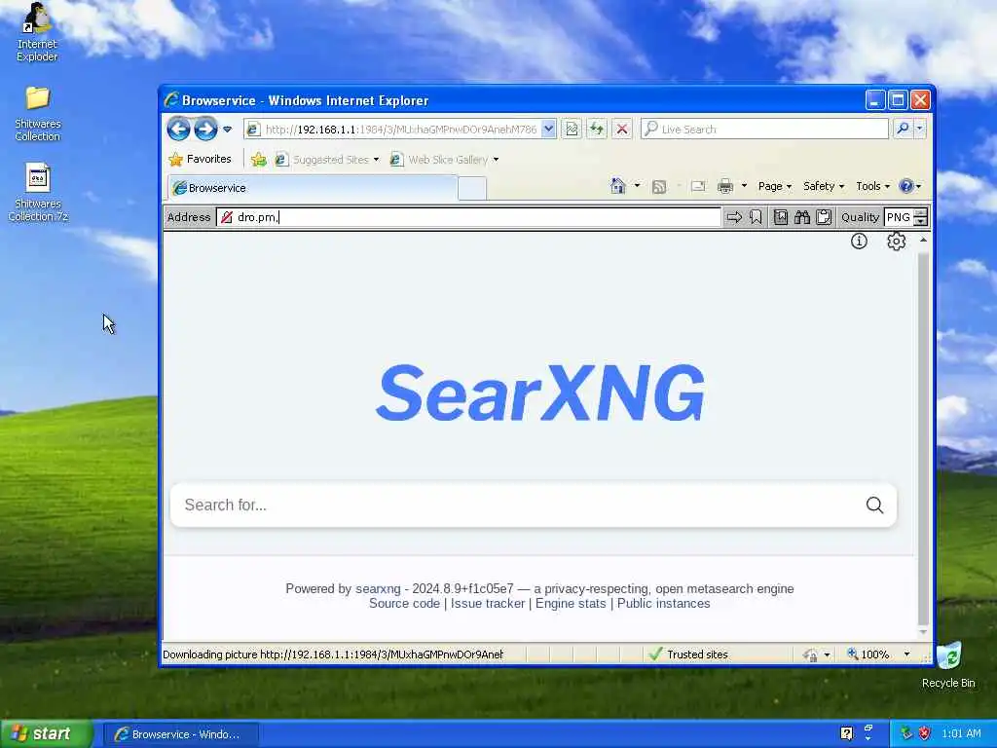997x748 pixels.
Task: Open the Public instances link
Action: [x=663, y=604]
